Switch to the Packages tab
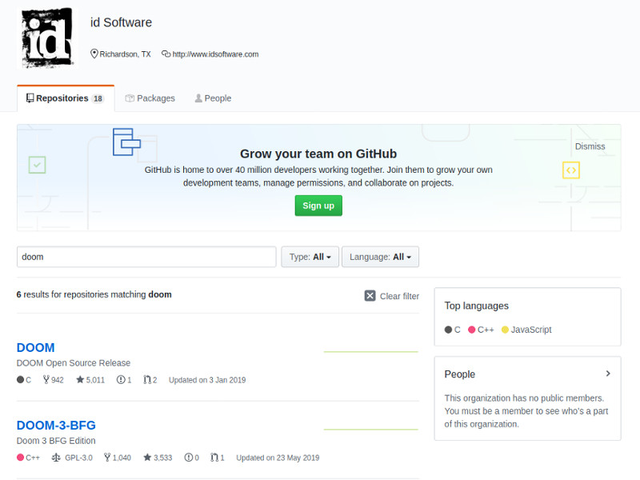The image size is (640, 480). pyautogui.click(x=150, y=98)
